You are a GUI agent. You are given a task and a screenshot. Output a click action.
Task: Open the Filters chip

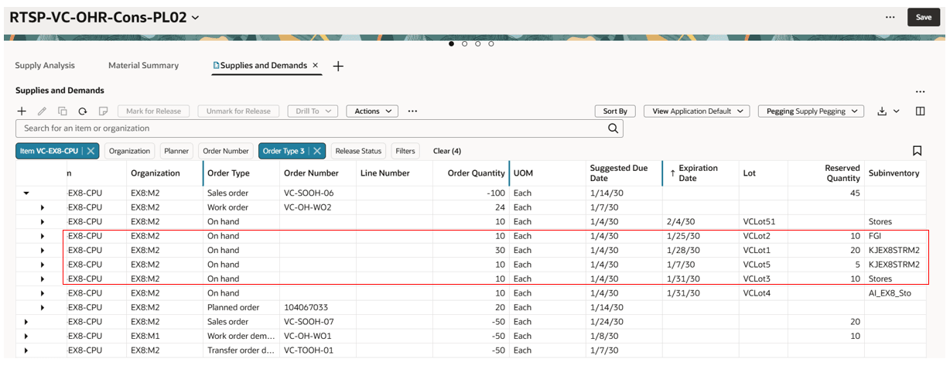(x=405, y=151)
